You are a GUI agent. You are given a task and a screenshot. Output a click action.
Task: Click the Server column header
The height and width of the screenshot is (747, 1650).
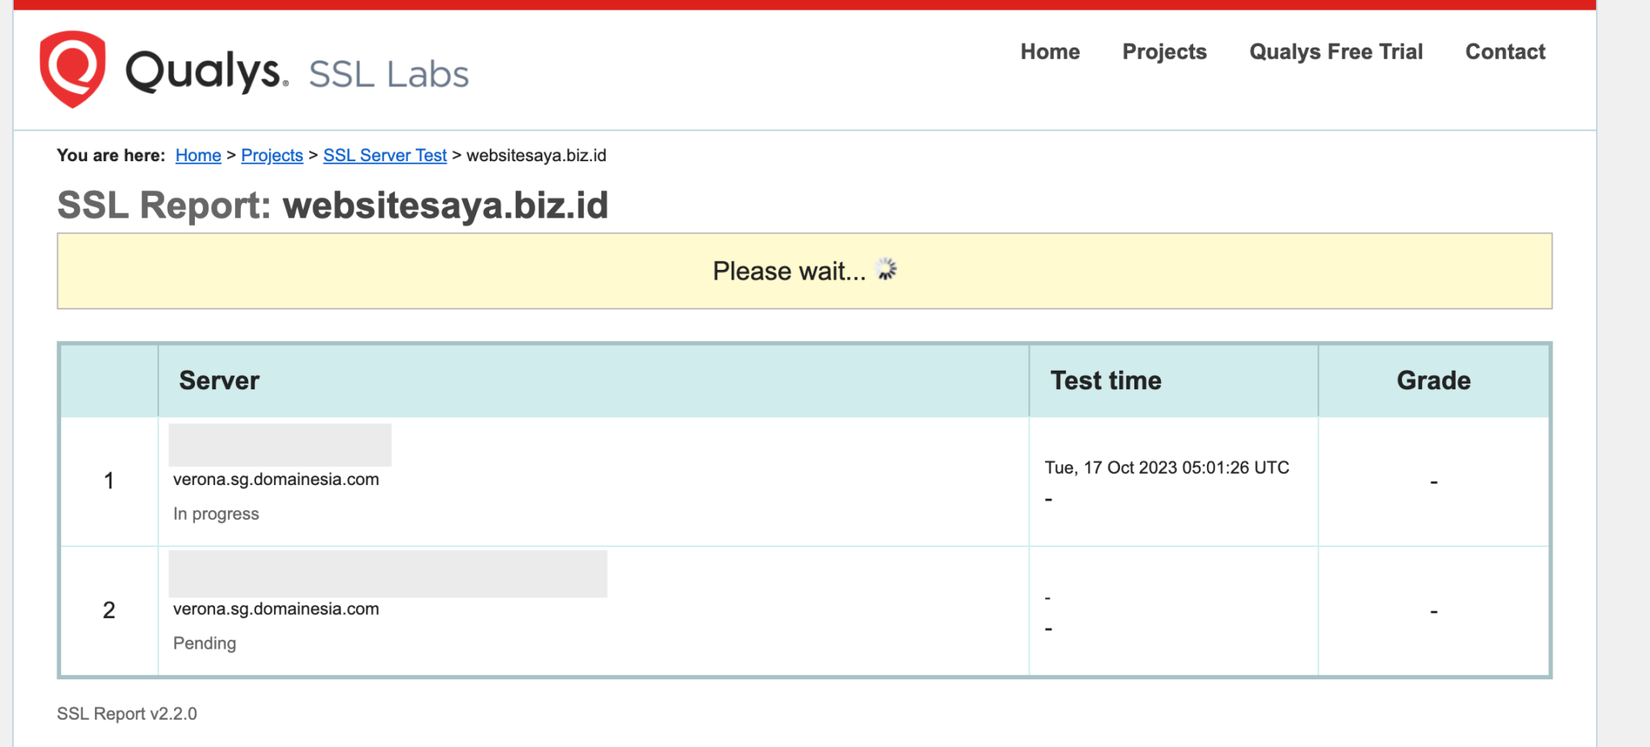219,380
